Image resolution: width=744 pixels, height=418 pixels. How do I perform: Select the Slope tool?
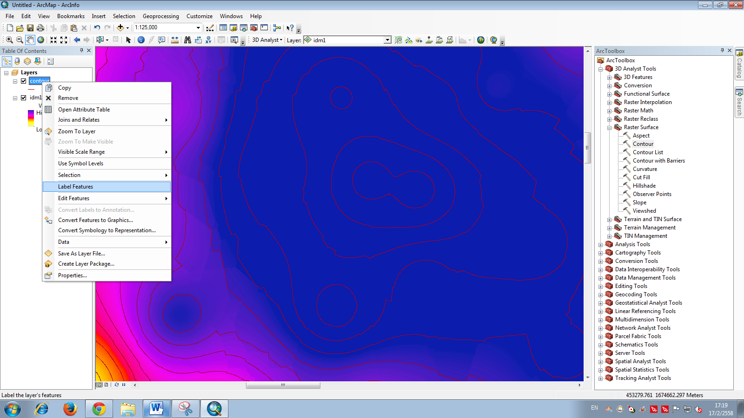pos(639,202)
